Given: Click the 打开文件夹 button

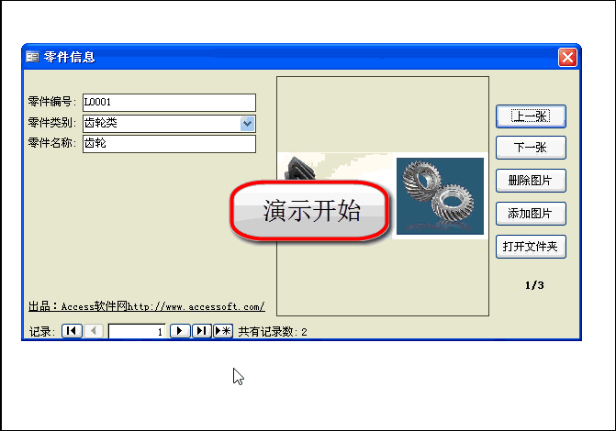Looking at the screenshot, I should pyautogui.click(x=531, y=247).
